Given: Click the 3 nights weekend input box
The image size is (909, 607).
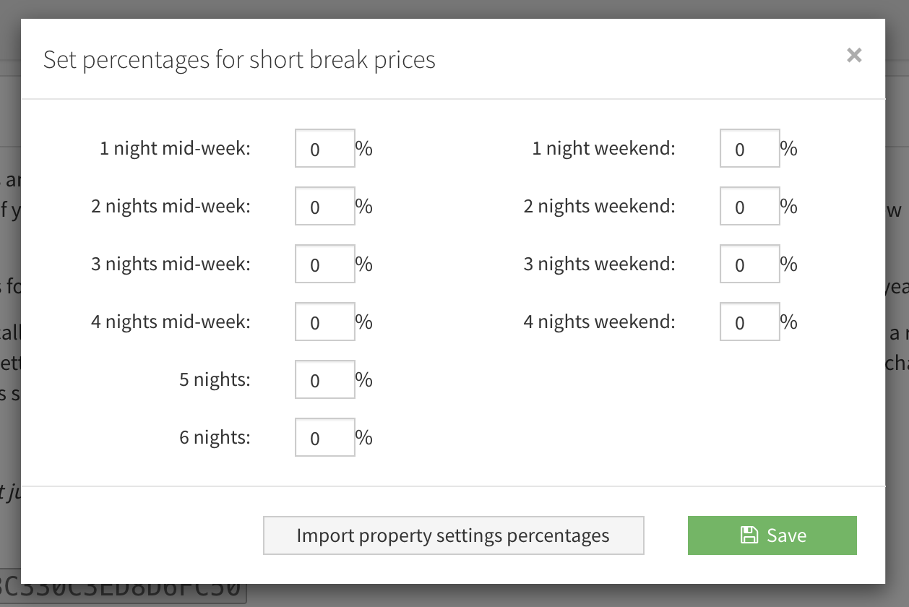Looking at the screenshot, I should click(x=750, y=264).
